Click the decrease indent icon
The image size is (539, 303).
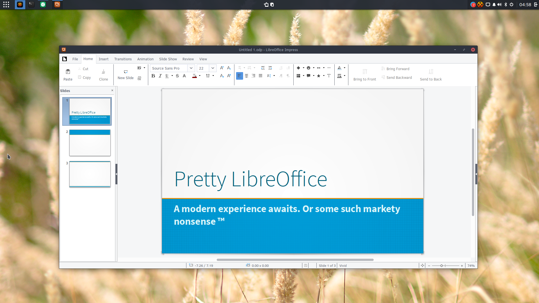(270, 68)
